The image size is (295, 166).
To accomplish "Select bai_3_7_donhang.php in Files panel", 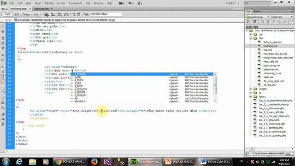I will (x=271, y=128).
